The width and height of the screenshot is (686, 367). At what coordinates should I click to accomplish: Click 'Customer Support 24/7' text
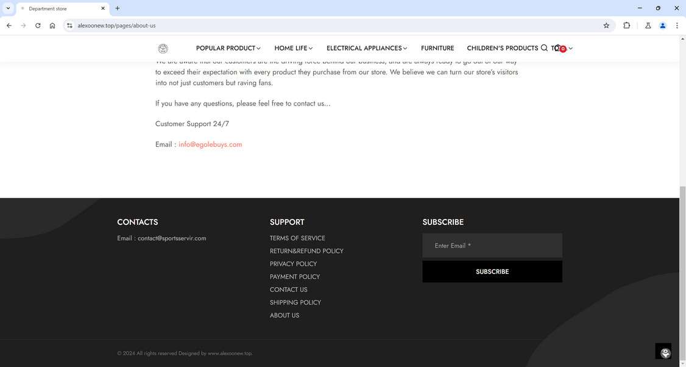click(192, 124)
